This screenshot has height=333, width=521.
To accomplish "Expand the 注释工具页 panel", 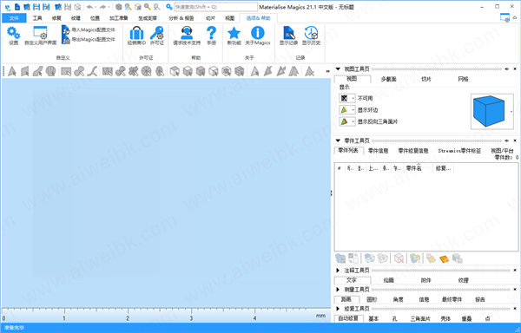I will pos(338,271).
